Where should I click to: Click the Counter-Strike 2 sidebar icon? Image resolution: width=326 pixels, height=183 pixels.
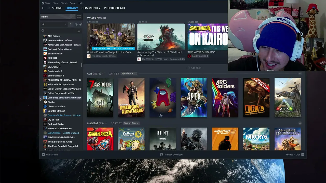coord(45,111)
